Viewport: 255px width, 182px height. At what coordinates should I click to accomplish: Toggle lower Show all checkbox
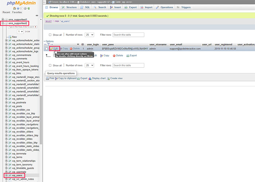tap(50, 65)
